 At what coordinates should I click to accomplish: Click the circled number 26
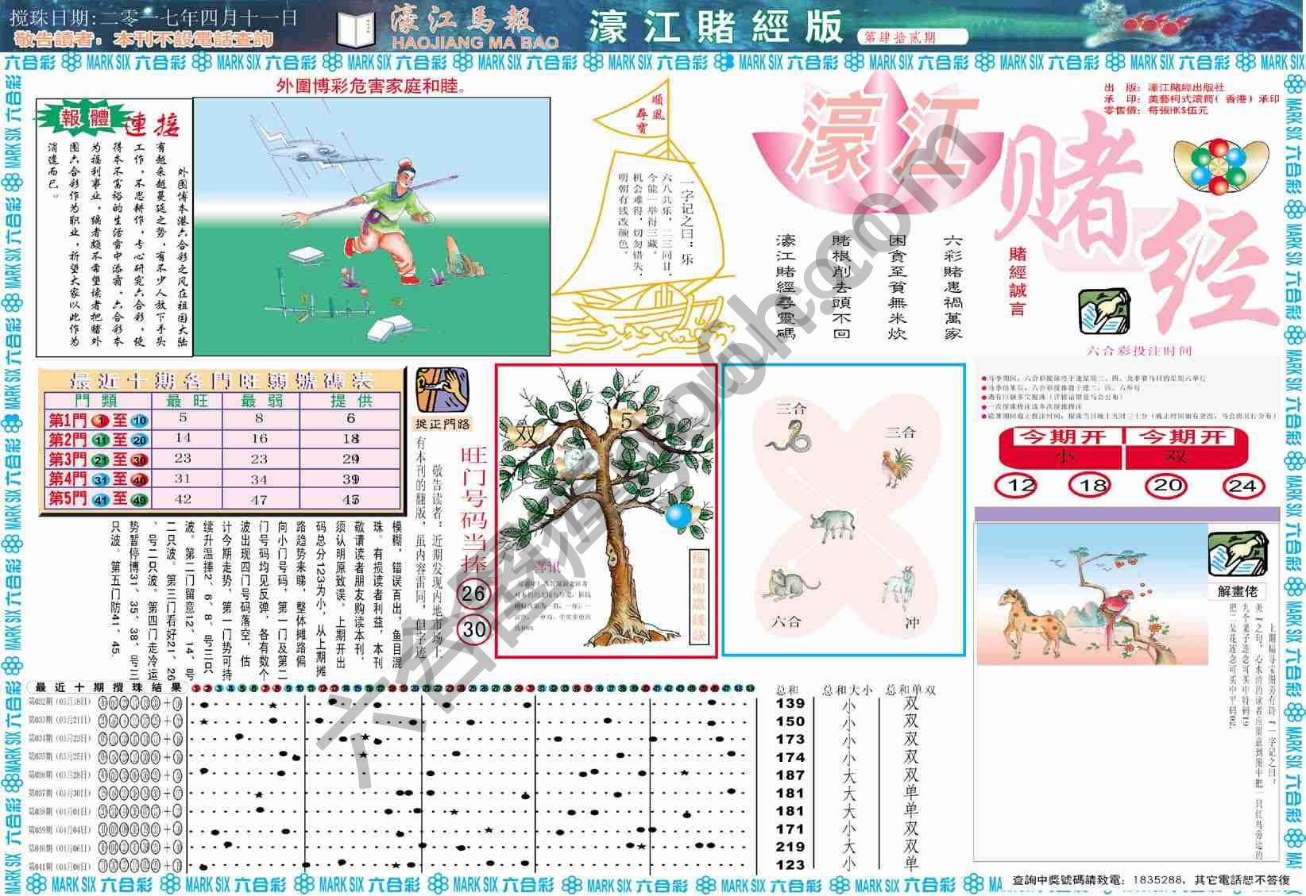click(473, 594)
